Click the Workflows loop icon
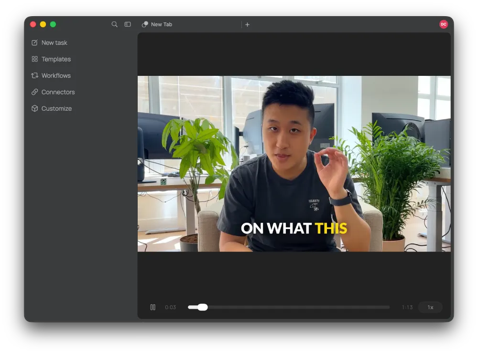478x354 pixels. pos(35,75)
